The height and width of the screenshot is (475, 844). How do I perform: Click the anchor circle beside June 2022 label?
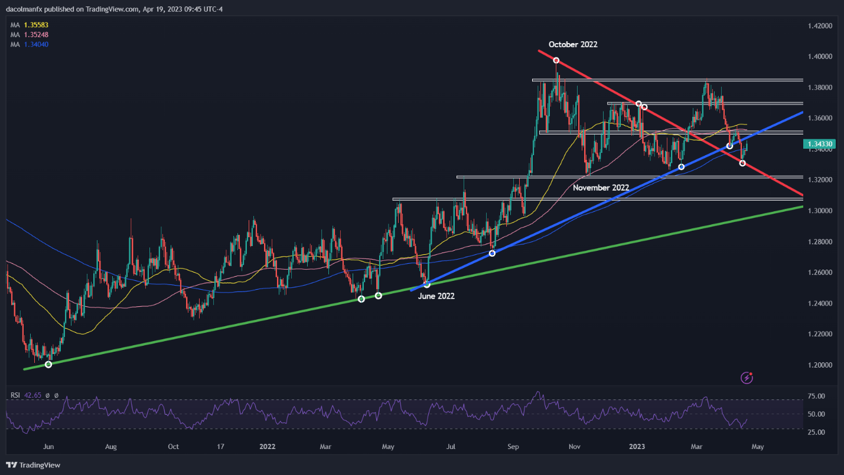(x=427, y=284)
